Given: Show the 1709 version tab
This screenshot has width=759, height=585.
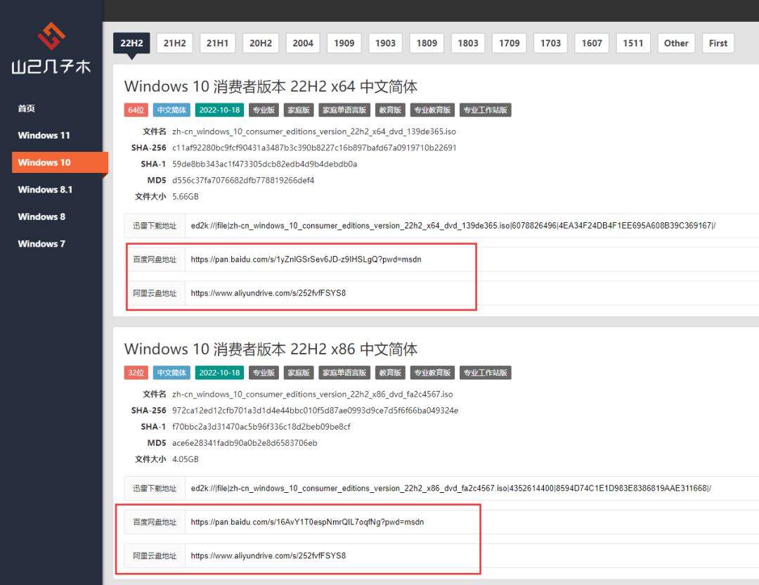Looking at the screenshot, I should tap(510, 43).
